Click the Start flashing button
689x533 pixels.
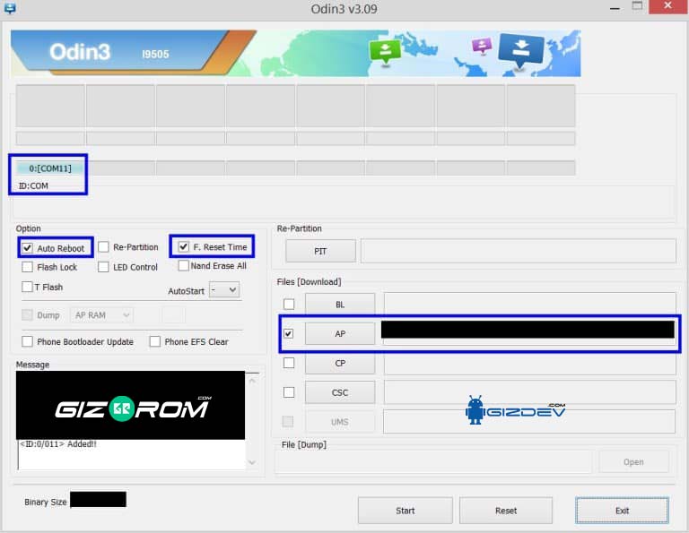[406, 511]
